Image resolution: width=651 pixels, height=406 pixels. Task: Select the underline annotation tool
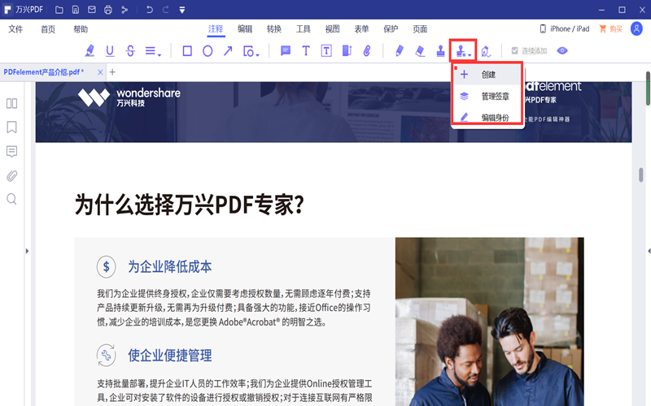pyautogui.click(x=111, y=50)
